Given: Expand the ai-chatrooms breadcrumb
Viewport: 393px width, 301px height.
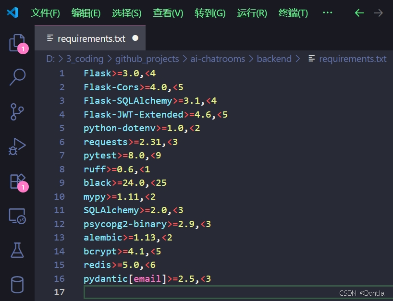Looking at the screenshot, I should click(x=218, y=59).
